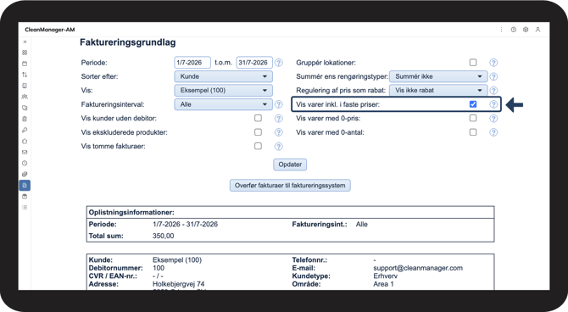This screenshot has height=312, width=568.
Task: Tick the Vis varer med 0-antal checkbox
Action: pyautogui.click(x=473, y=132)
